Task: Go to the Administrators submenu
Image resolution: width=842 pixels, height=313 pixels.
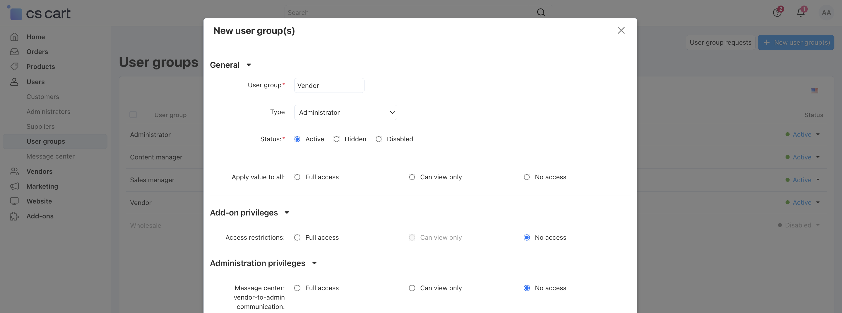Action: coord(48,112)
